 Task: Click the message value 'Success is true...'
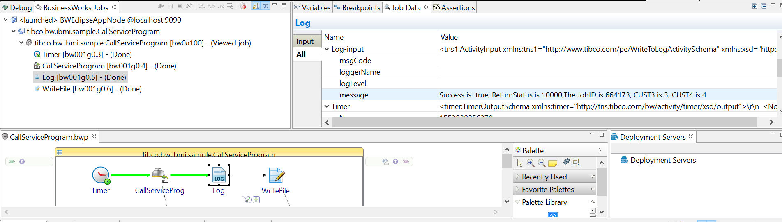pos(572,95)
